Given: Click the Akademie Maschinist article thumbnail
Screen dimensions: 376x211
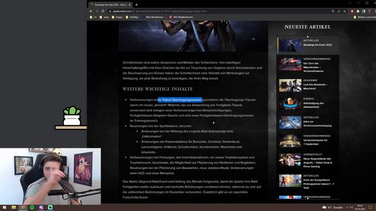Looking at the screenshot, I should (x=290, y=85).
